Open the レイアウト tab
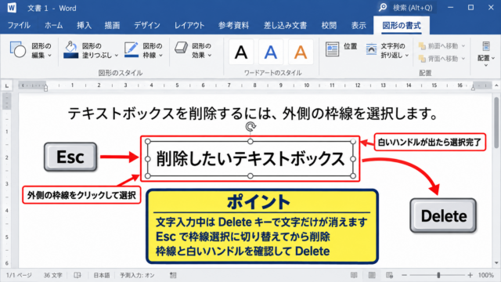501x282 pixels. tap(189, 26)
